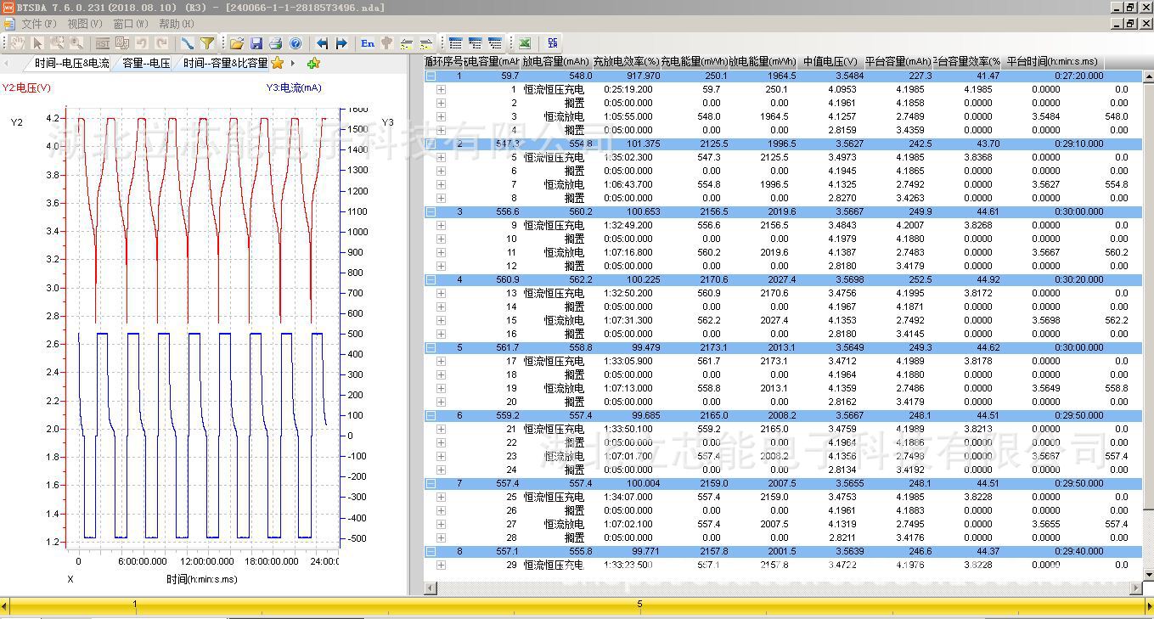Click the undo arrow icon

coord(142,42)
